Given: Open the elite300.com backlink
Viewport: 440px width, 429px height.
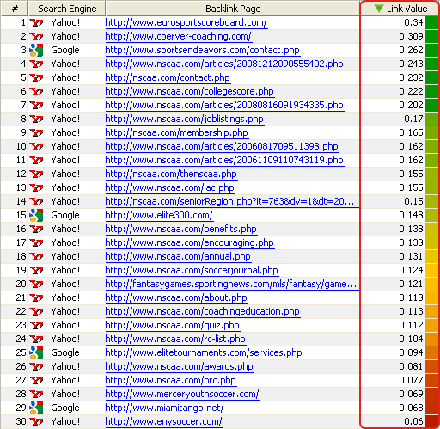Looking at the screenshot, I should point(159,215).
